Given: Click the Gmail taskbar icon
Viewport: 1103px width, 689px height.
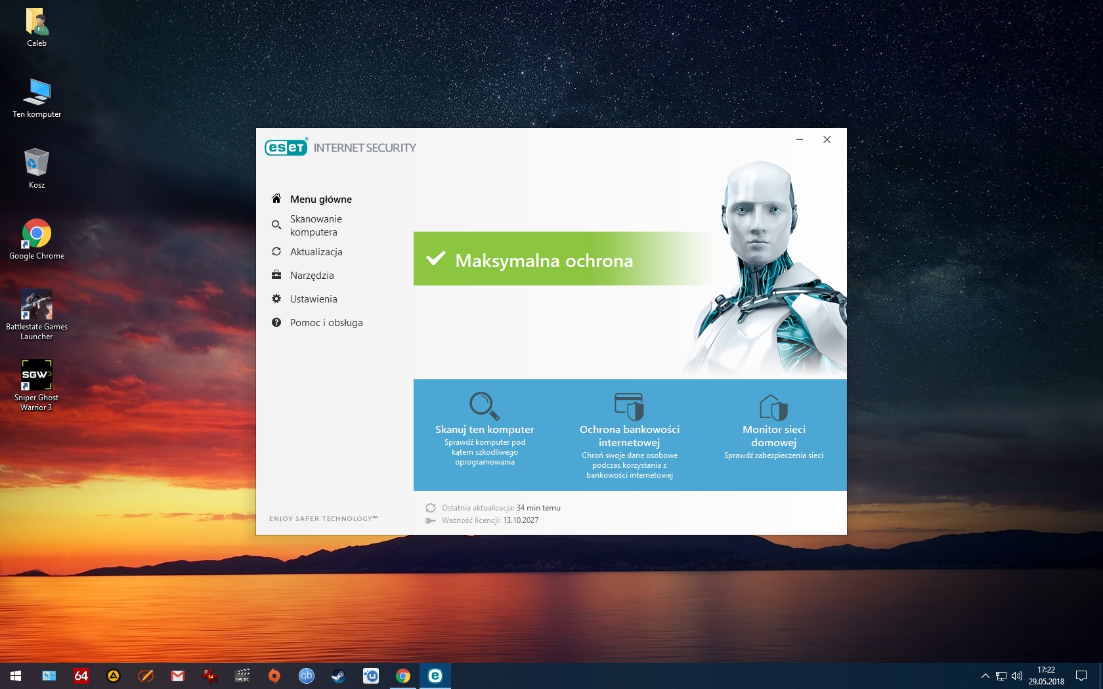Looking at the screenshot, I should tap(177, 676).
